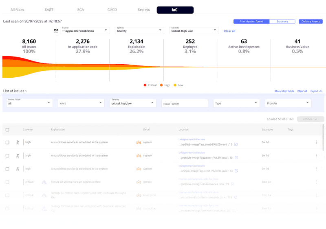
Task: Open external link for job-ImageTagLatest-FAILED.yaml
Action: [x=236, y=144]
